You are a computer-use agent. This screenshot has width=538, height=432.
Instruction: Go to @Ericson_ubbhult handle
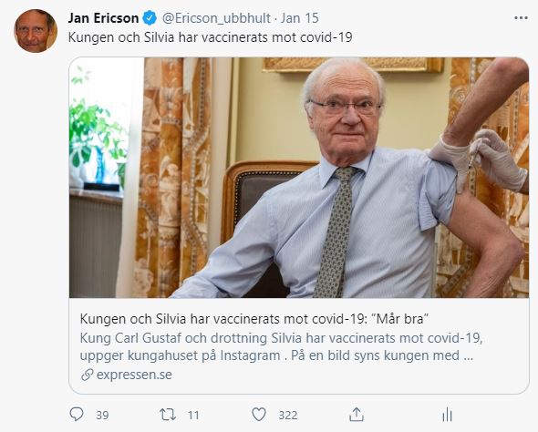(216, 18)
